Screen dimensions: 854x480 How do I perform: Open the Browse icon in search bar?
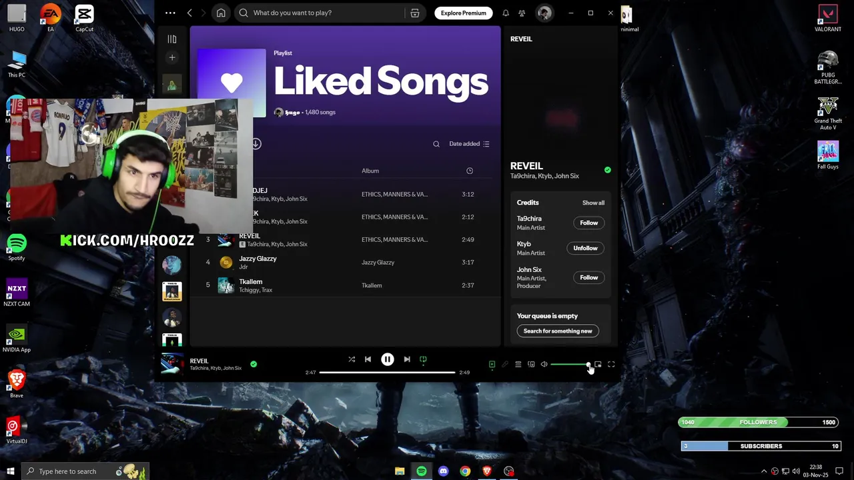coord(415,13)
